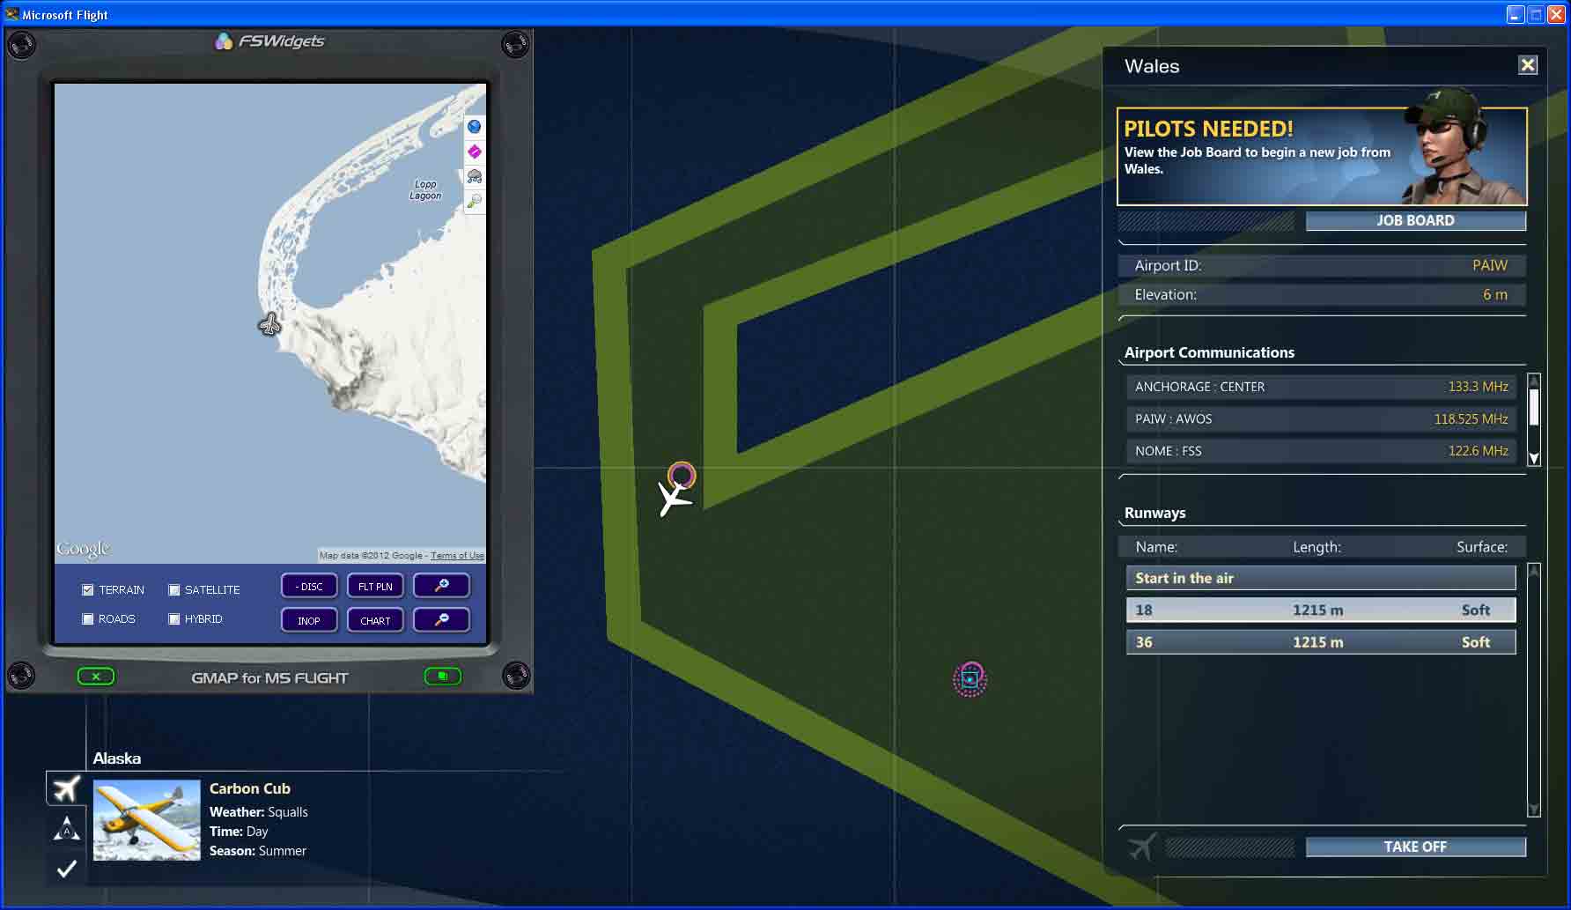Click the Season: Summer text

258,851
